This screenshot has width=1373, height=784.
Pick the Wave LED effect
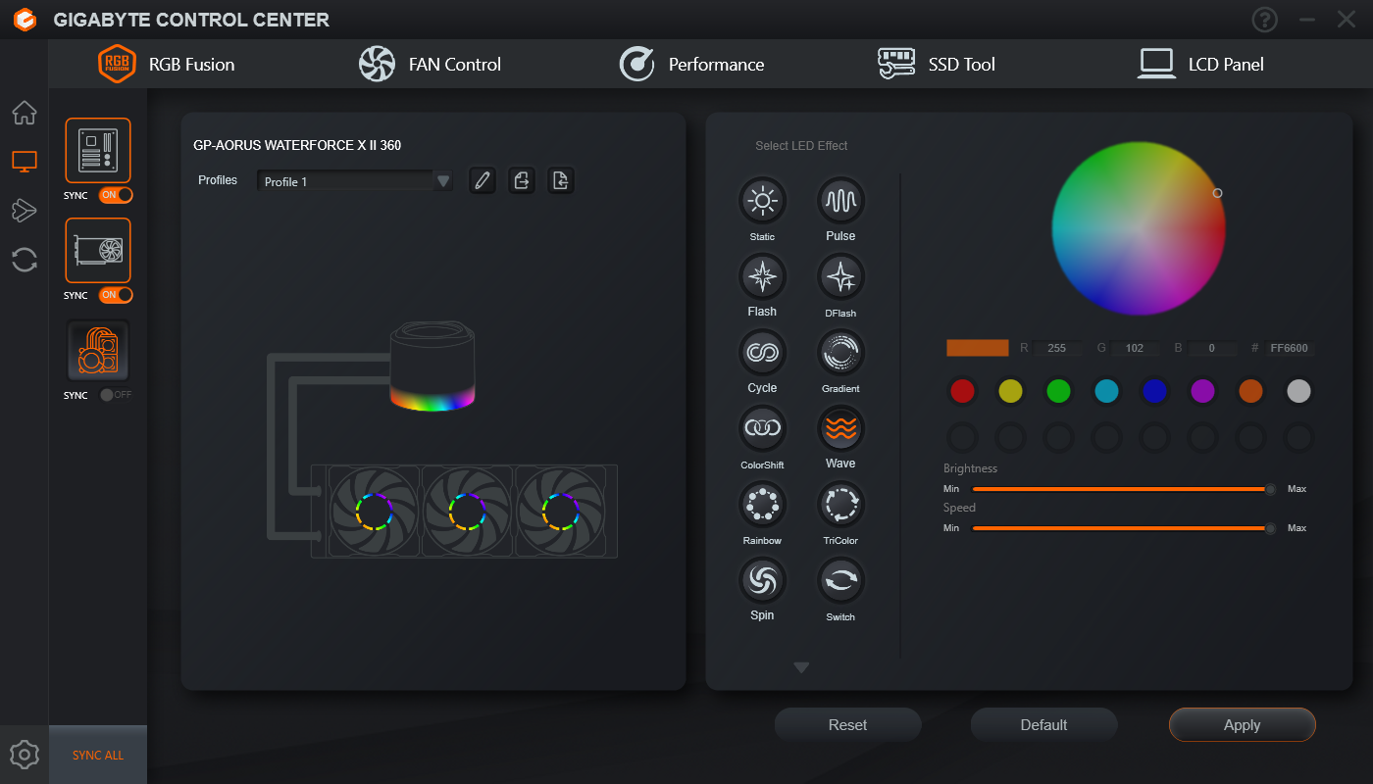point(840,428)
